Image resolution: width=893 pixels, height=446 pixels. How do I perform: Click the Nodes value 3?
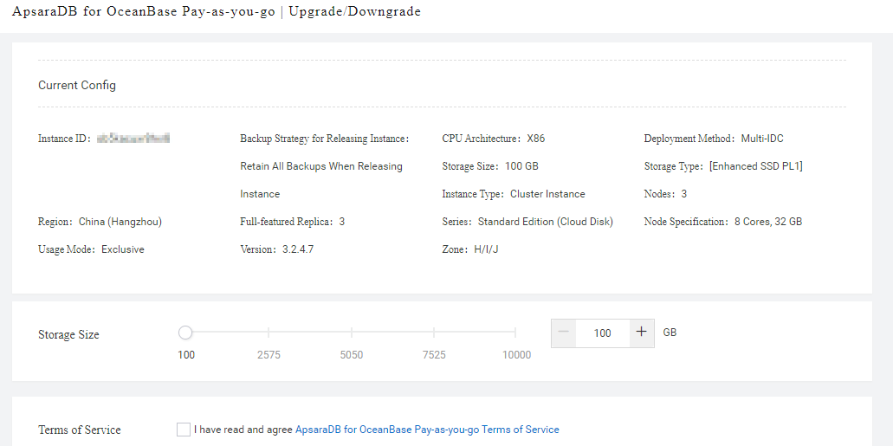point(684,194)
